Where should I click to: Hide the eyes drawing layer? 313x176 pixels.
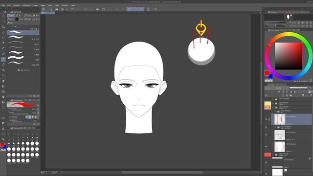266,135
